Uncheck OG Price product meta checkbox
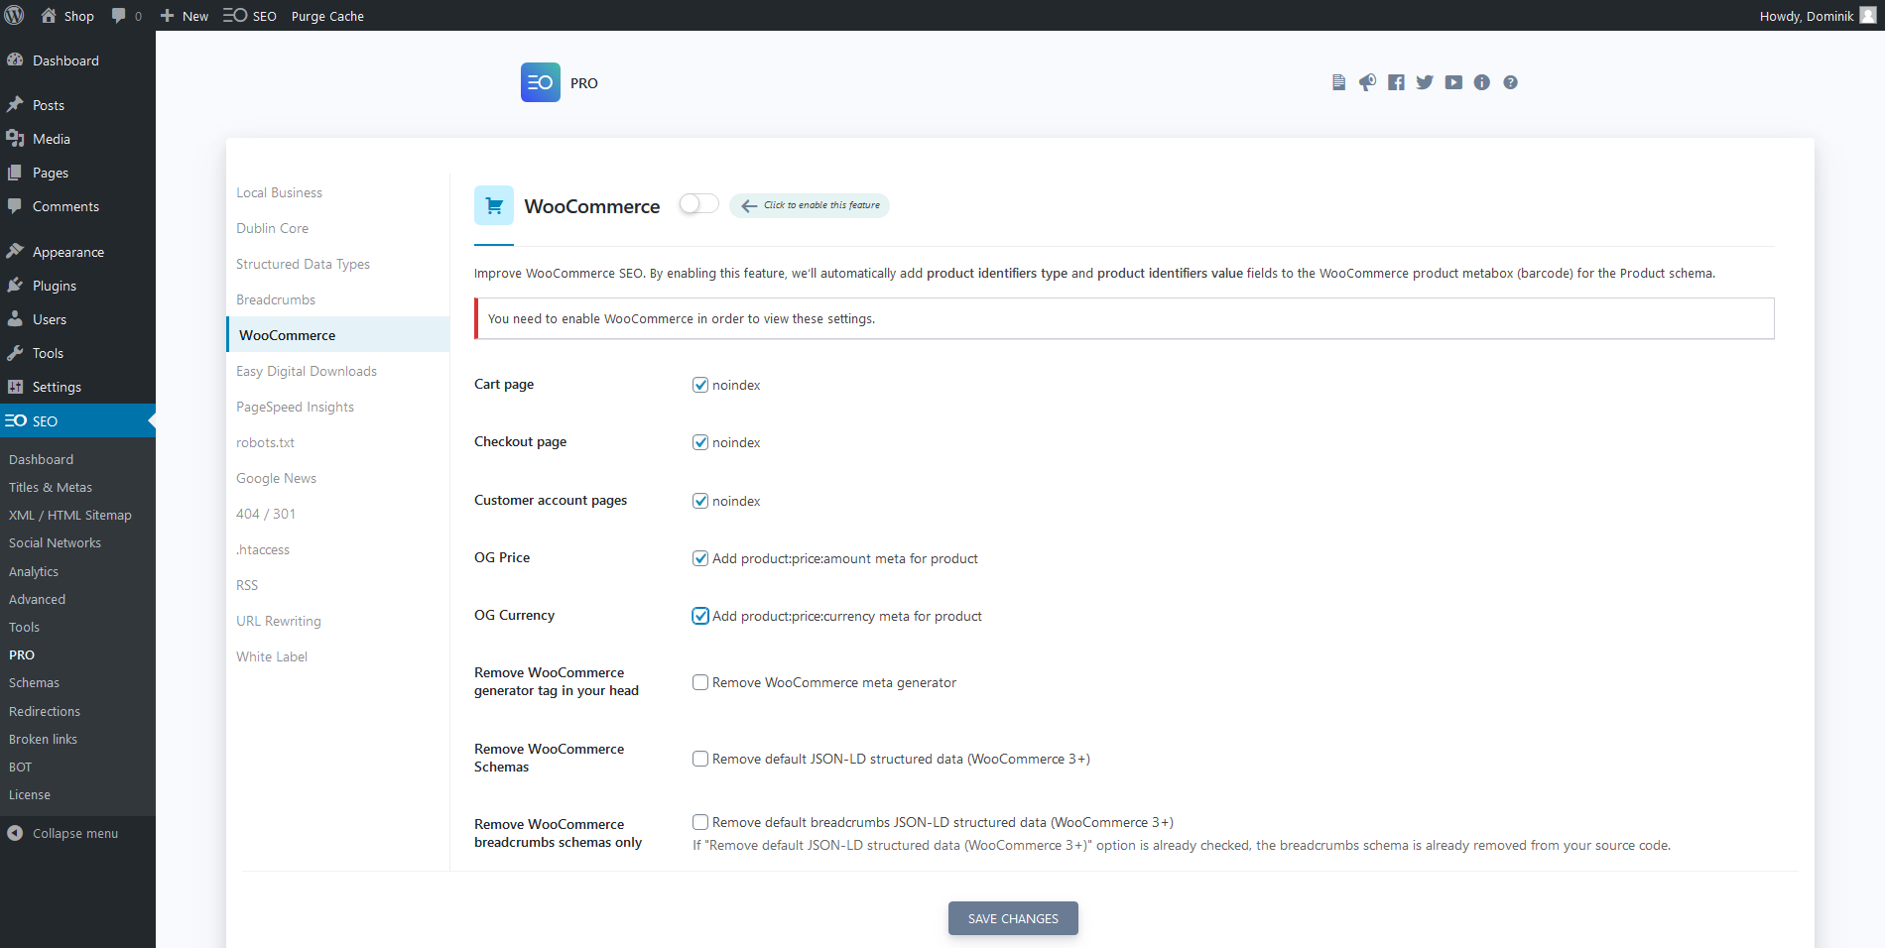The image size is (1885, 948). pos(700,558)
